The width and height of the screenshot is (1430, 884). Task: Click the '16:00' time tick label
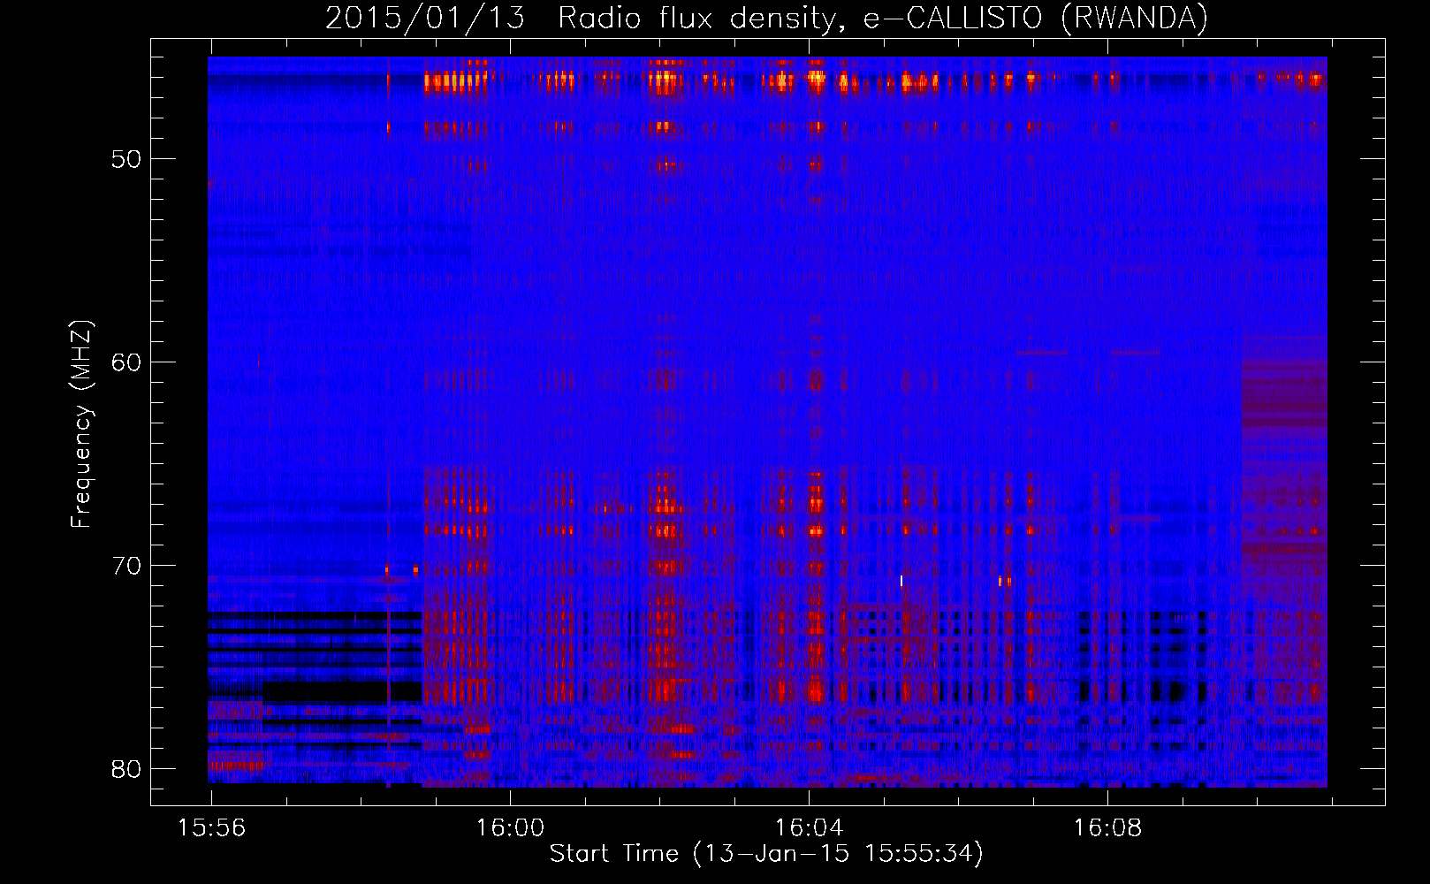510,828
